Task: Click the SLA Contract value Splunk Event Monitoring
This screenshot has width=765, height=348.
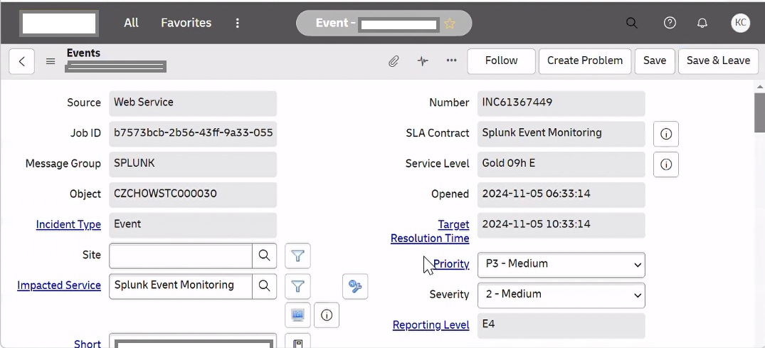Action: [x=561, y=133]
